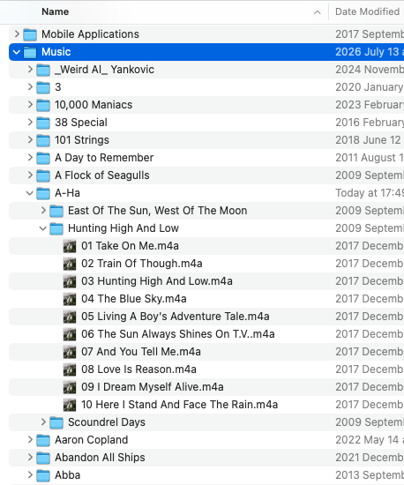
Task: Expand the _Weird Al_ Yankovic folder
Action: pos(30,70)
